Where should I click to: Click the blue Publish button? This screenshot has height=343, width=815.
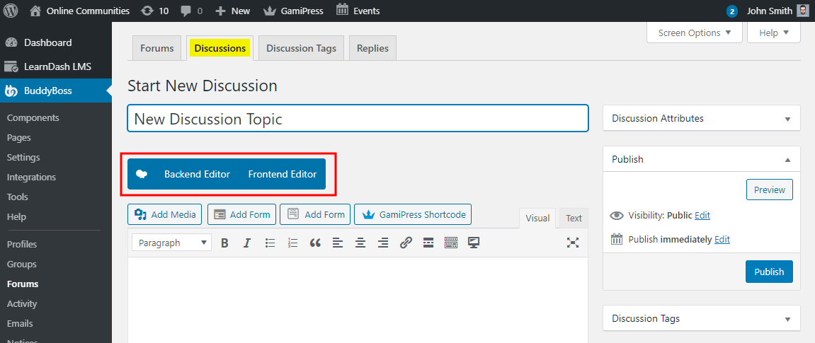pyautogui.click(x=769, y=272)
